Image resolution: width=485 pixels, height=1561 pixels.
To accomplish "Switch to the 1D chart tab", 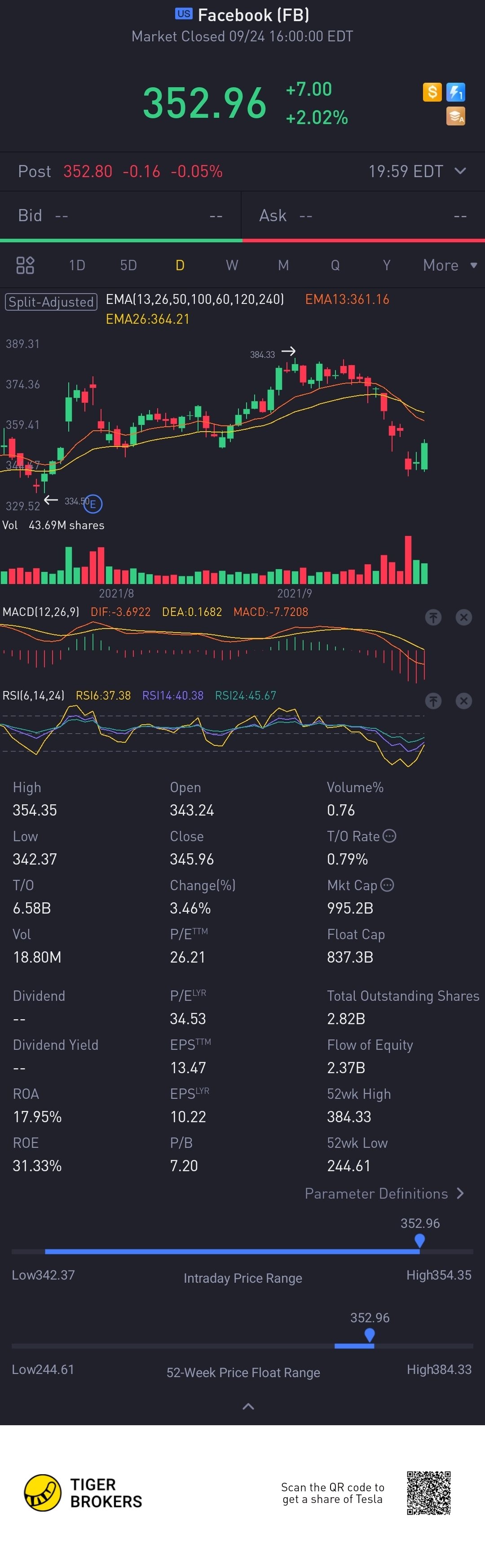I will coord(77,265).
